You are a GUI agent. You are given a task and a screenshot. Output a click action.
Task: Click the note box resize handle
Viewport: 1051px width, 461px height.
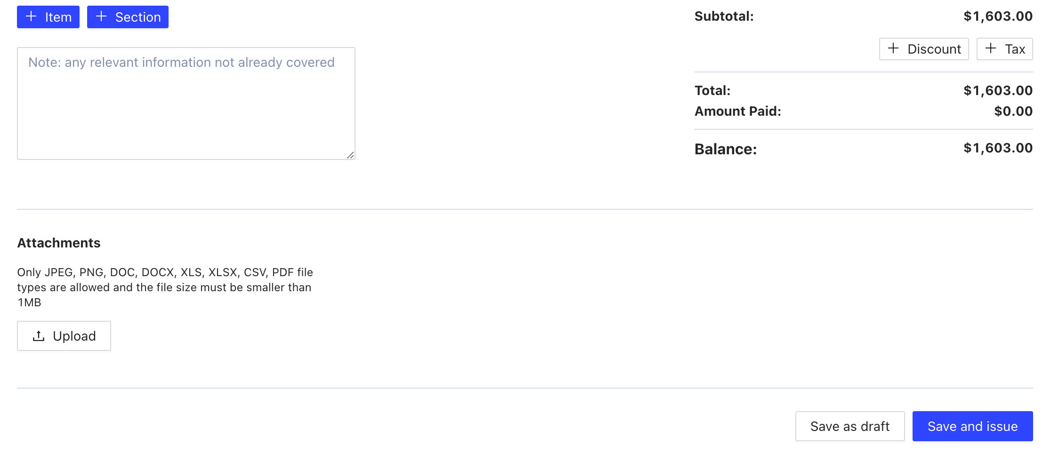[x=350, y=155]
